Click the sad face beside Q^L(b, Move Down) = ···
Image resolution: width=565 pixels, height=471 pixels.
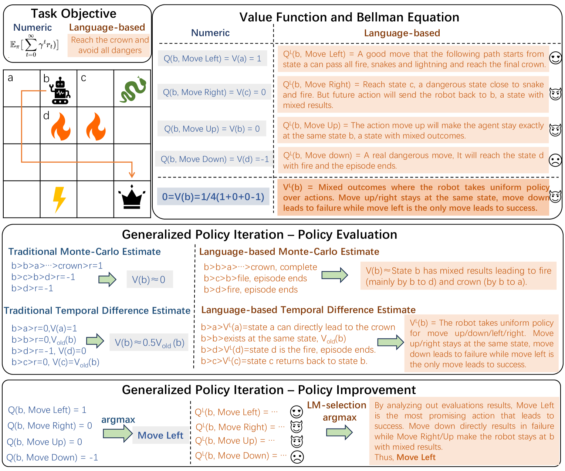297,457
